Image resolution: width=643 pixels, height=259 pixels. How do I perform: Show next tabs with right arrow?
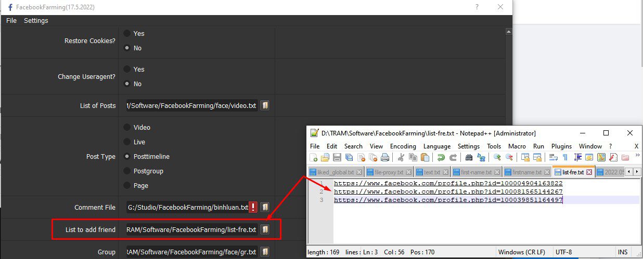[637, 171]
